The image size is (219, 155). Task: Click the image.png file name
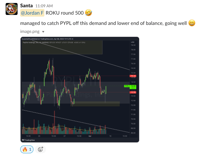(29, 32)
